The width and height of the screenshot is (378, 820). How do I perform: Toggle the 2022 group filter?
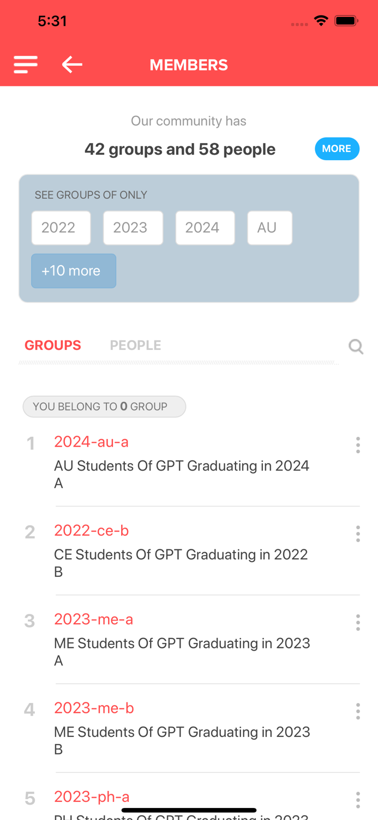61,227
